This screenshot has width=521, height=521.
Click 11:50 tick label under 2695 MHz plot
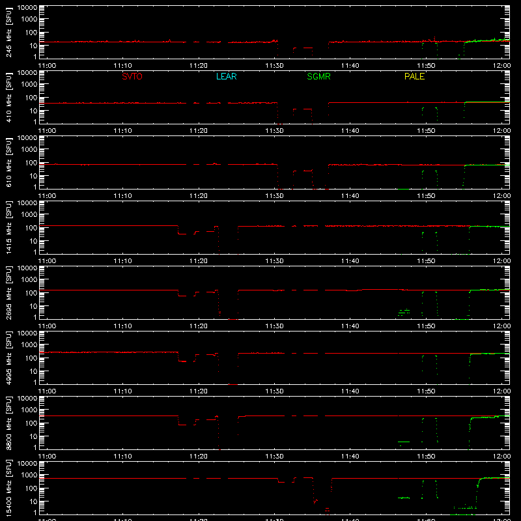click(x=426, y=326)
